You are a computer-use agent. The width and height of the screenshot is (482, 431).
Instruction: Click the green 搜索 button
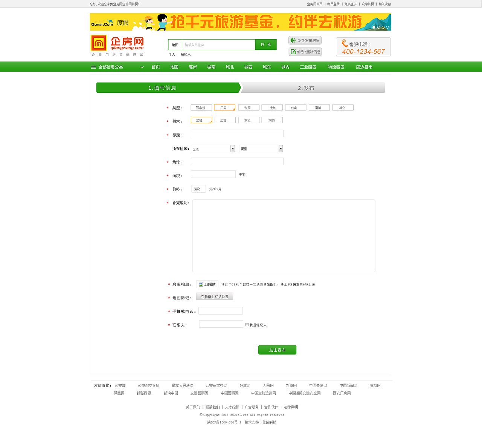click(266, 45)
